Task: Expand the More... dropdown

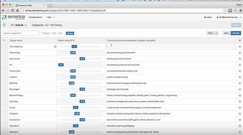Action: (x=212, y=33)
